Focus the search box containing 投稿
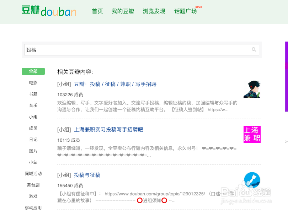The height and width of the screenshot is (211, 288). click(142, 50)
